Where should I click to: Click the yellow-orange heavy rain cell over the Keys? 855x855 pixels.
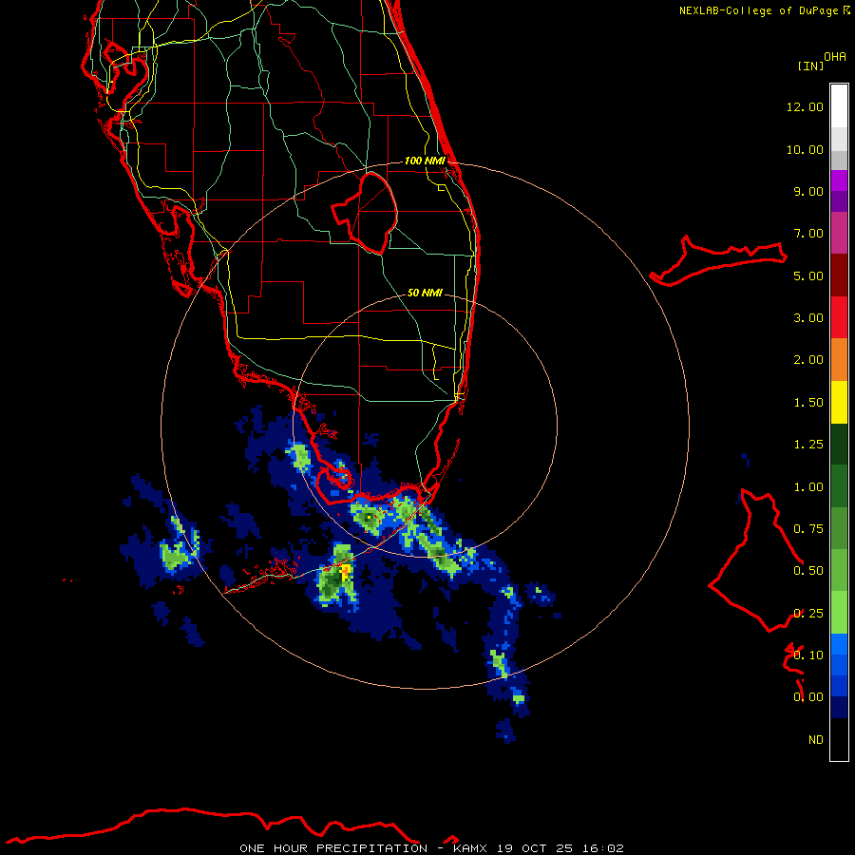(345, 572)
